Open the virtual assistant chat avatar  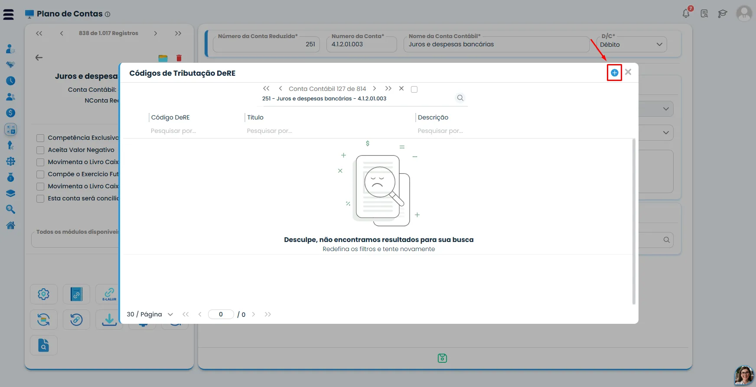point(744,375)
